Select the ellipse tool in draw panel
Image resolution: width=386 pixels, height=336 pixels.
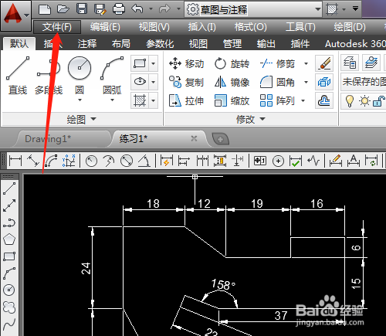tap(140, 82)
